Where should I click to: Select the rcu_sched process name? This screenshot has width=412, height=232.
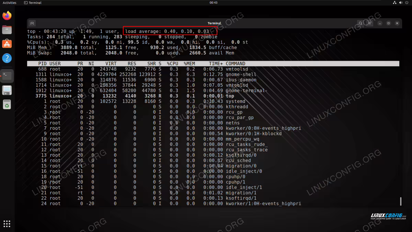pos(238,161)
